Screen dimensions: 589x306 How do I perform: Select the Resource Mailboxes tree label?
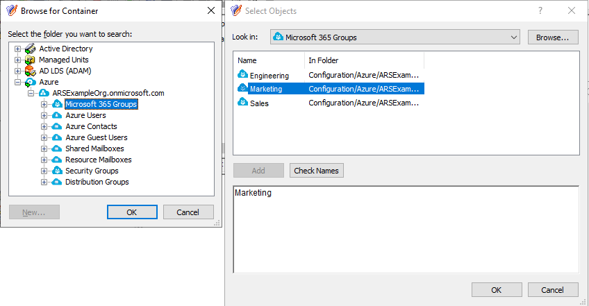point(99,160)
